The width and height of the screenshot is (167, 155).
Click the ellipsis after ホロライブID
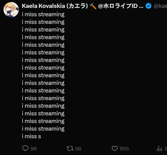(x=141, y=7)
